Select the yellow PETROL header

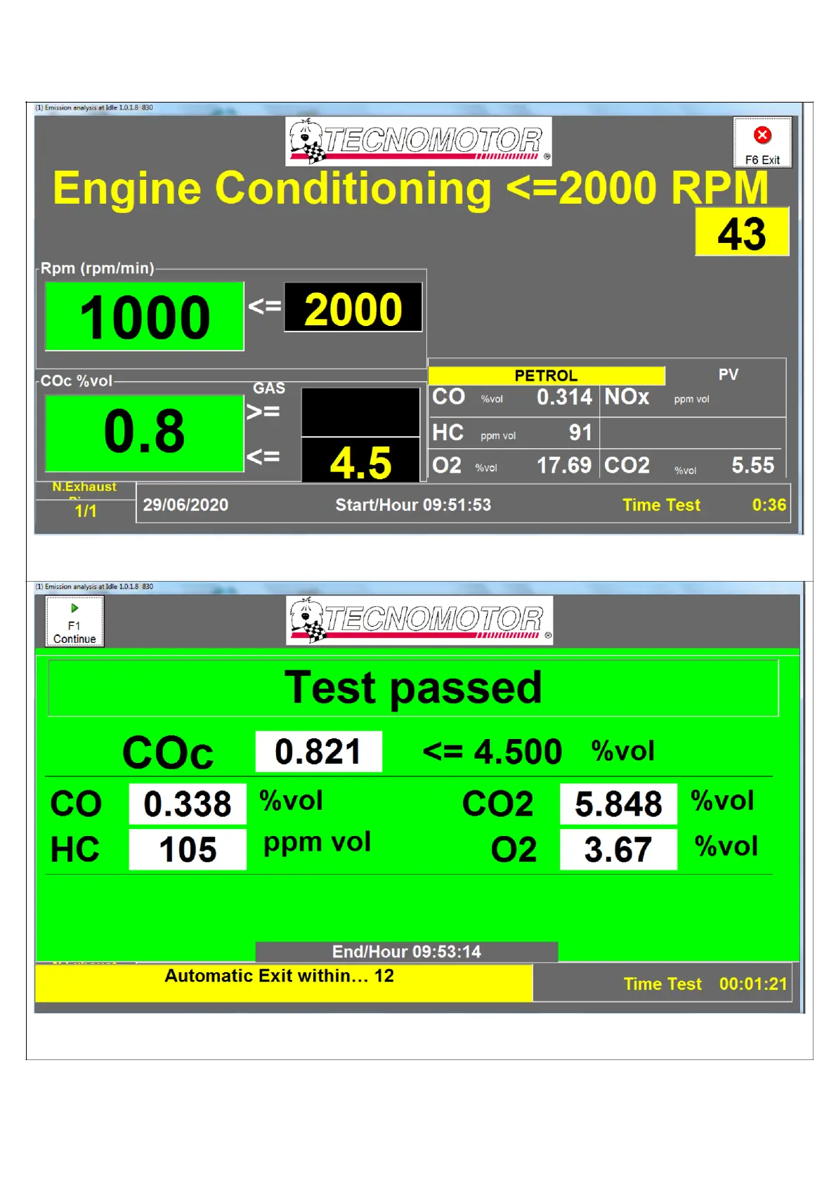coord(546,376)
